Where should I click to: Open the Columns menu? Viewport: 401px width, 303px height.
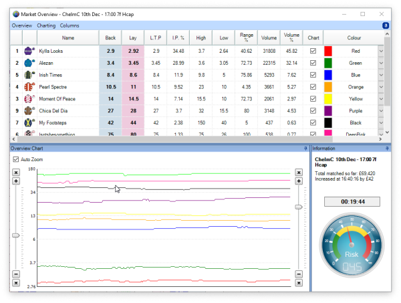coord(70,25)
